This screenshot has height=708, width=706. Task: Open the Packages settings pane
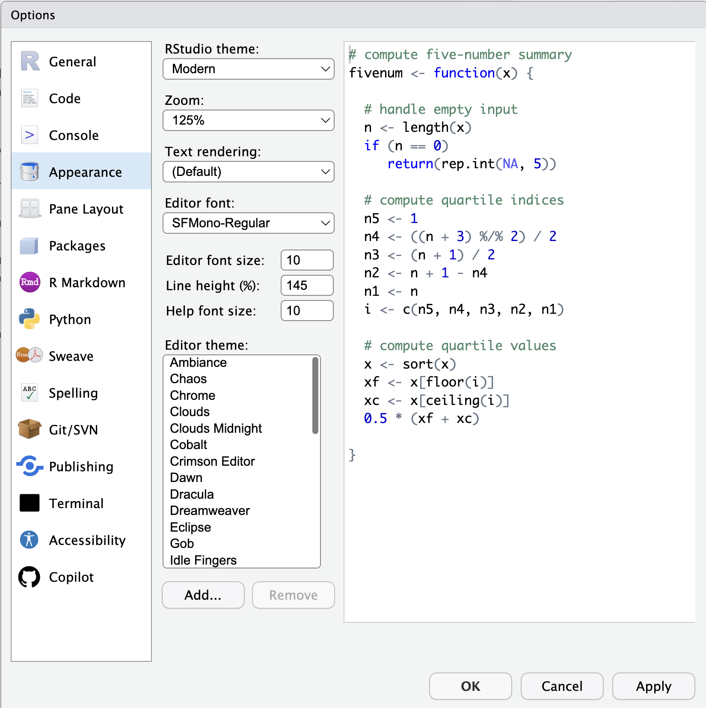(x=77, y=245)
